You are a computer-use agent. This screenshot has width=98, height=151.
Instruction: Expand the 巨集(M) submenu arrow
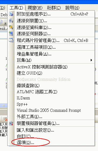[x=91, y=60]
